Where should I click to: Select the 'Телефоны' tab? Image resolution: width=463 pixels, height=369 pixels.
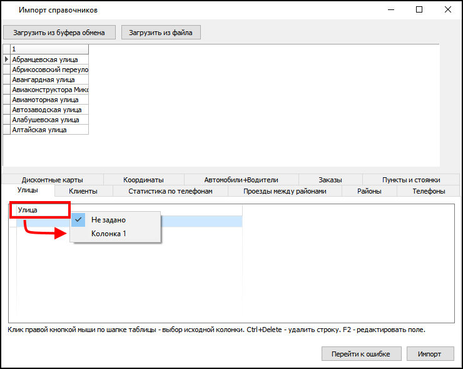coord(429,191)
